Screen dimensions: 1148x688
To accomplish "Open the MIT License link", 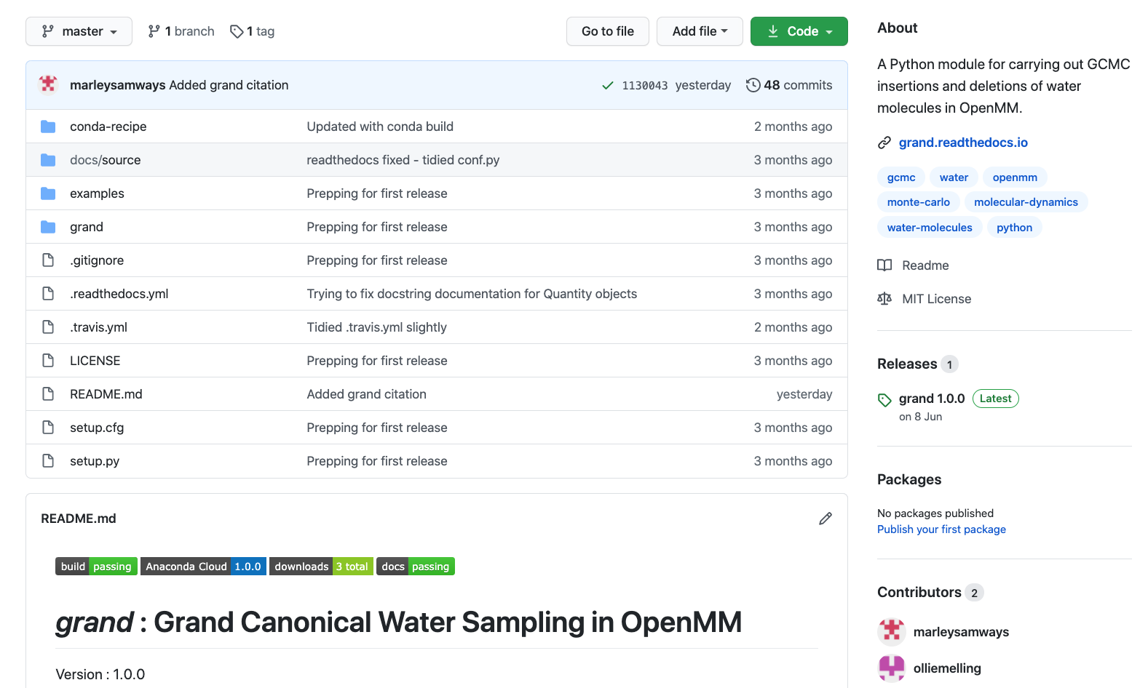I will point(936,299).
